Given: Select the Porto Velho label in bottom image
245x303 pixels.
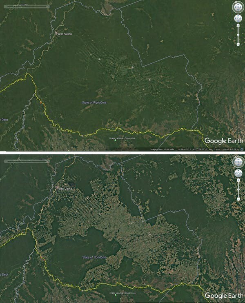Looking at the screenshot, I should 64,189.
